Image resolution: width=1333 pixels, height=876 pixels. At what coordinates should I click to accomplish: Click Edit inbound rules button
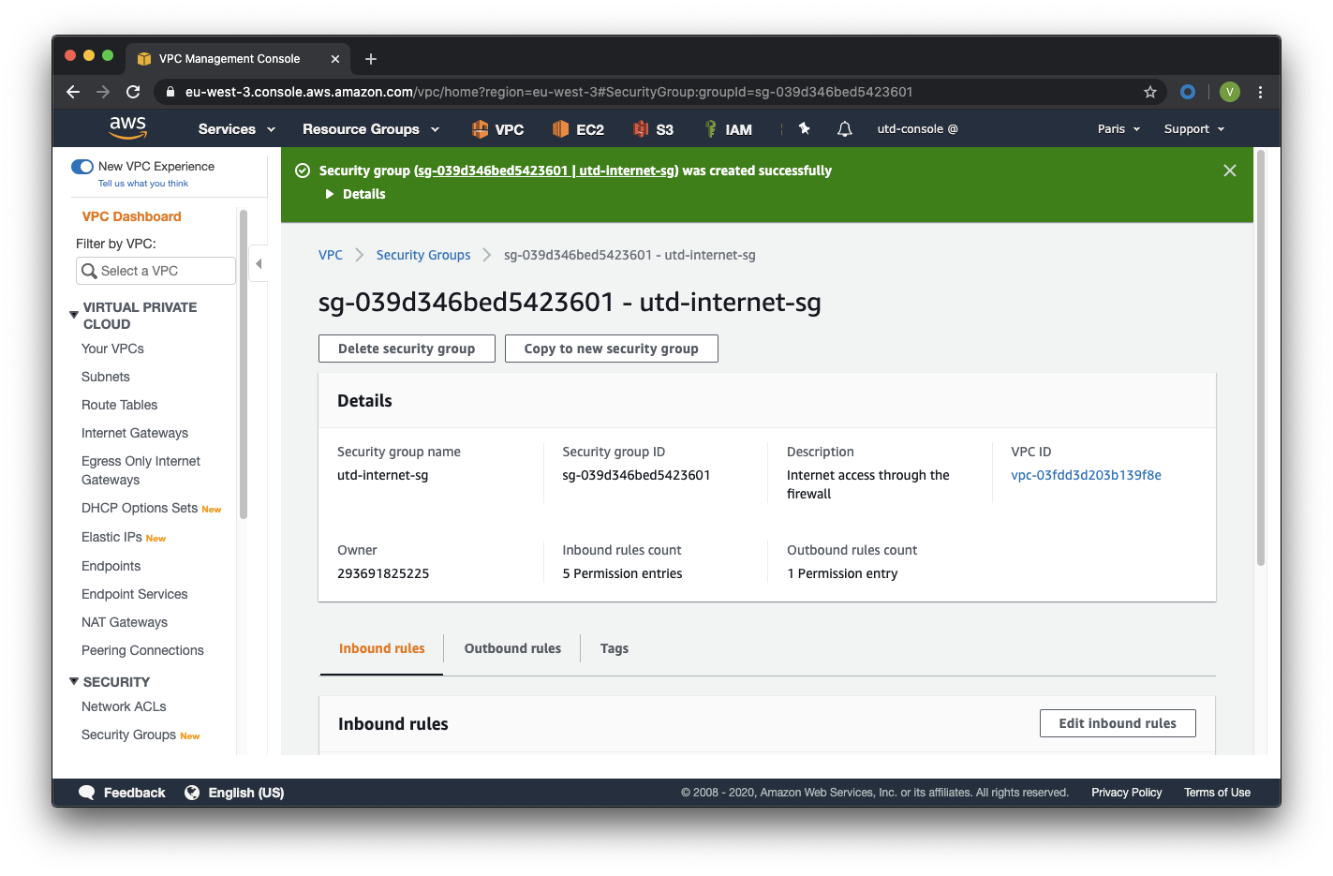point(1118,723)
